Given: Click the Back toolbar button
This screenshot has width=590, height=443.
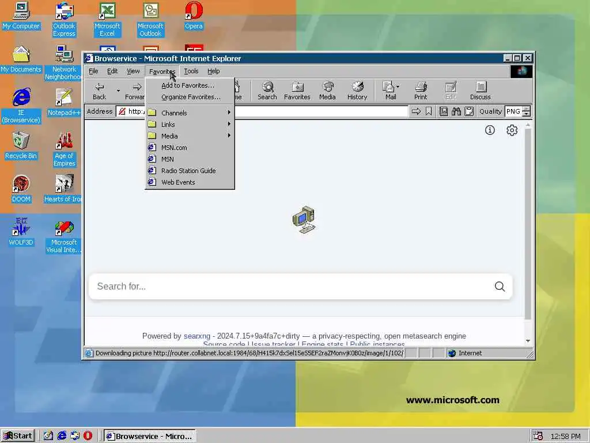Looking at the screenshot, I should tap(99, 91).
